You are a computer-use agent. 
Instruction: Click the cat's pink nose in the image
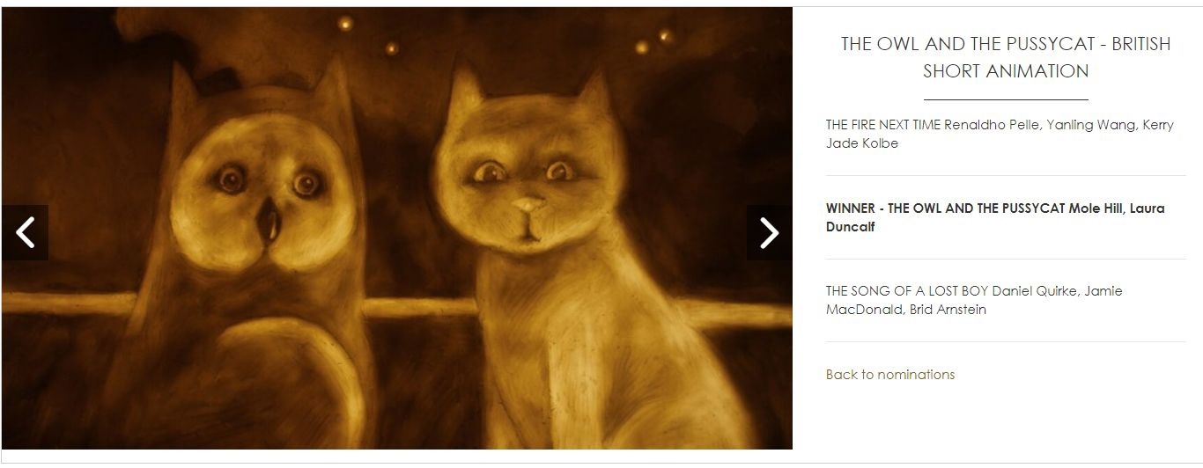tap(528, 207)
